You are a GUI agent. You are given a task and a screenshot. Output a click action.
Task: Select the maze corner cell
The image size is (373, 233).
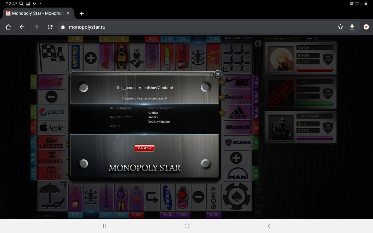pos(237,57)
